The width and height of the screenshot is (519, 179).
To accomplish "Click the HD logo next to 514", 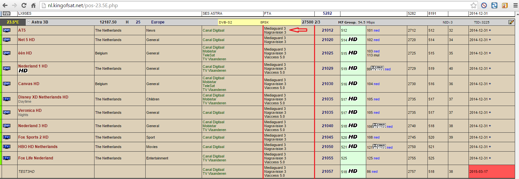I will pyautogui.click(x=353, y=39).
